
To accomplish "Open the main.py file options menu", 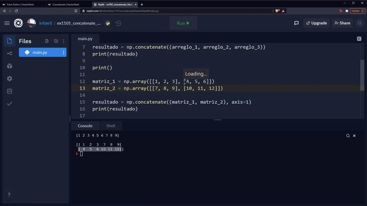I will (64, 53).
